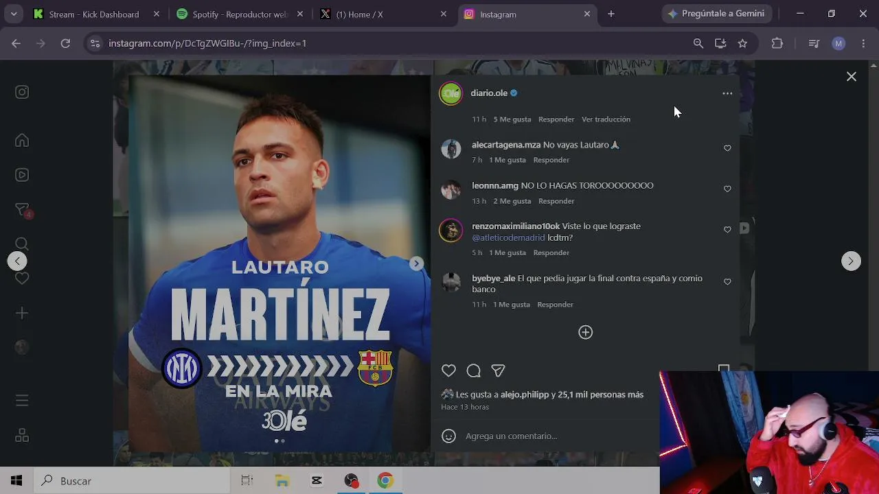The width and height of the screenshot is (879, 494).
Task: Go back in browser history
Action: [16, 43]
